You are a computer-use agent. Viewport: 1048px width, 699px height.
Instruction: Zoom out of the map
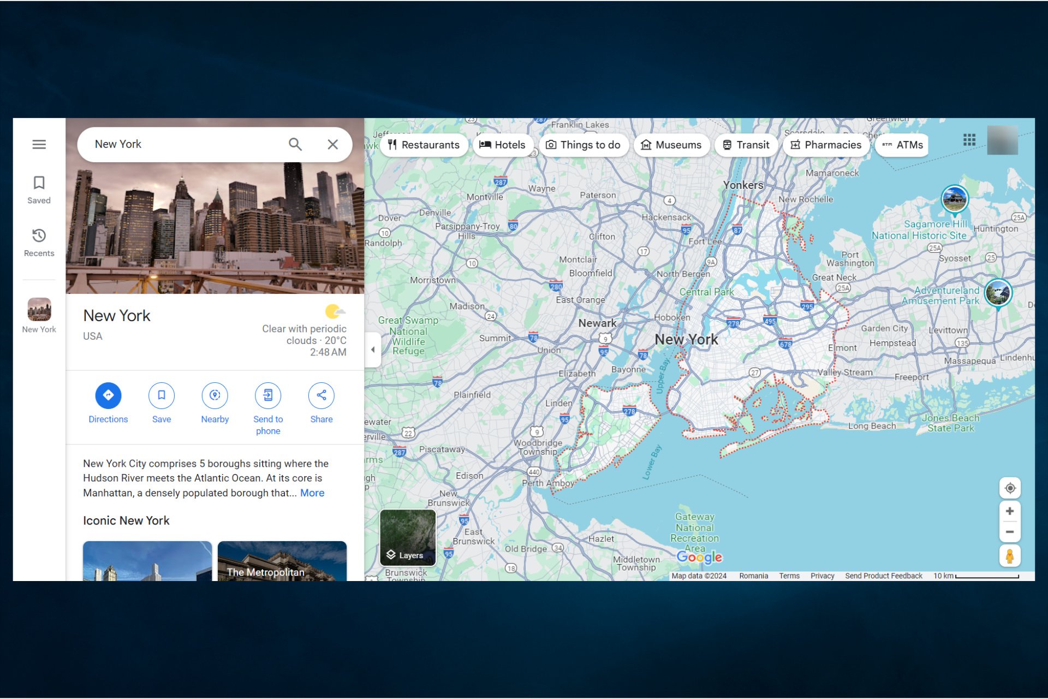[1010, 532]
